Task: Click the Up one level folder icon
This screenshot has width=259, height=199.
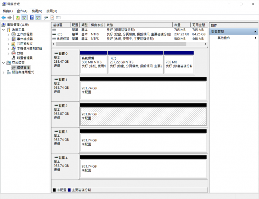Action: 18,18
